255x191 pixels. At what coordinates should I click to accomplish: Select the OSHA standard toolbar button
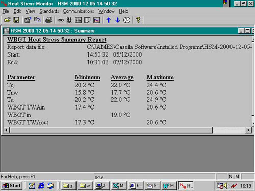coord(69,20)
